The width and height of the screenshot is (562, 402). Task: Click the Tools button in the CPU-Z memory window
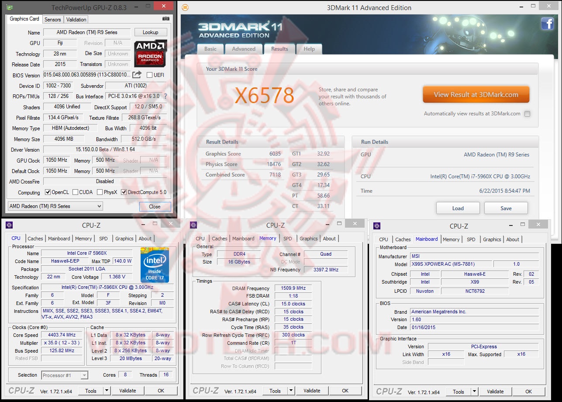[275, 391]
